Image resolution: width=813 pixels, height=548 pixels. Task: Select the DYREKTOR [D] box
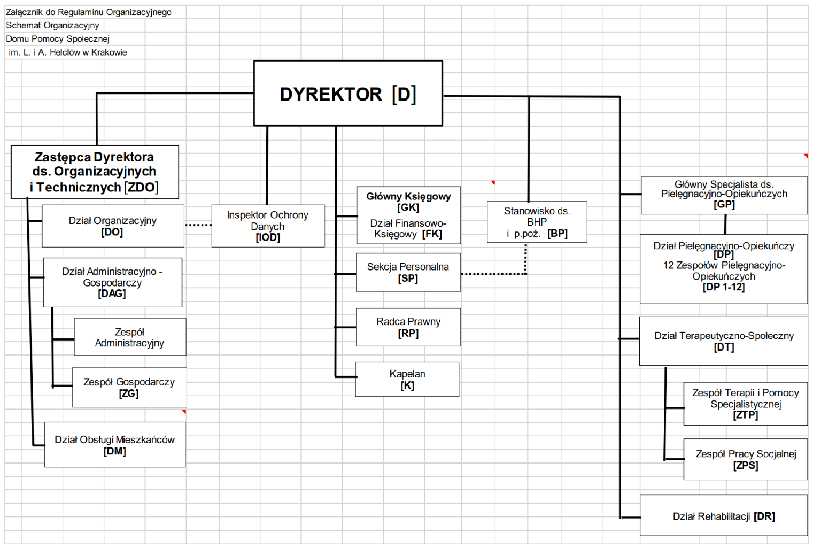(348, 94)
